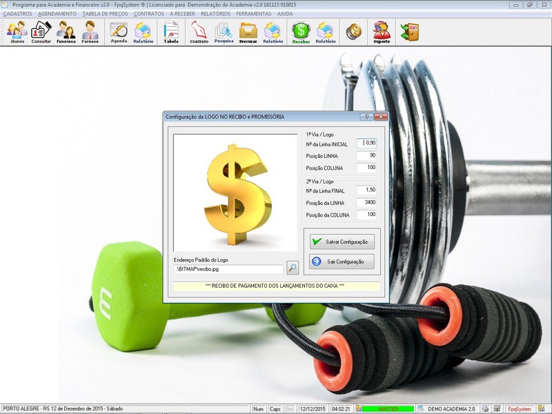Viewport: 552px width, 414px height.
Task: Click the network computer icon in status bar
Action: point(497,408)
